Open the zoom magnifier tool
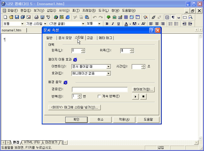 [x=190, y=17]
